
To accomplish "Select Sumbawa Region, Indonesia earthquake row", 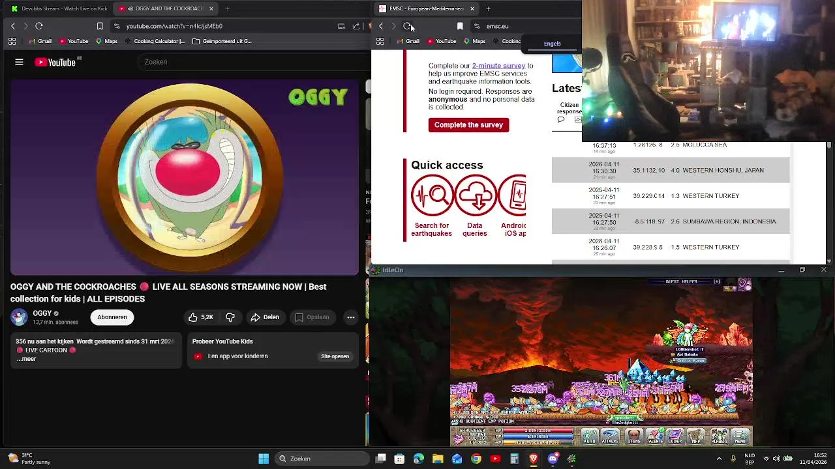I will pos(671,221).
